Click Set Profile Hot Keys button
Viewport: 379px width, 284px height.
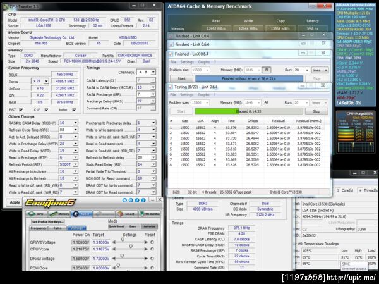coord(48,221)
